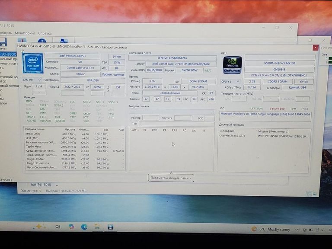Click the sparkle search icon on taskbar
The height and width of the screenshot is (249, 332).
[x=40, y=227]
